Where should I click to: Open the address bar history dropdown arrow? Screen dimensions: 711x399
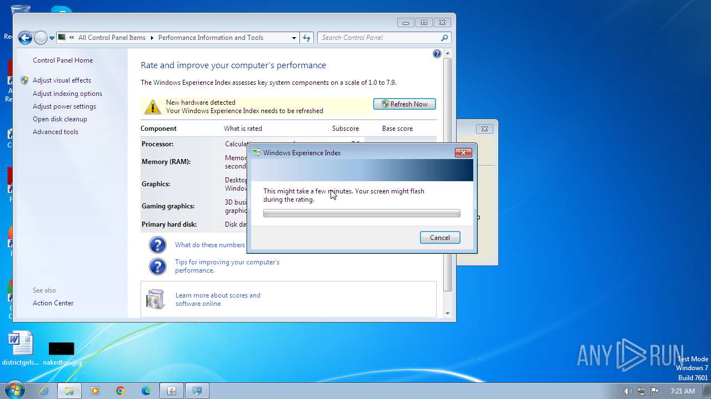[x=294, y=38]
